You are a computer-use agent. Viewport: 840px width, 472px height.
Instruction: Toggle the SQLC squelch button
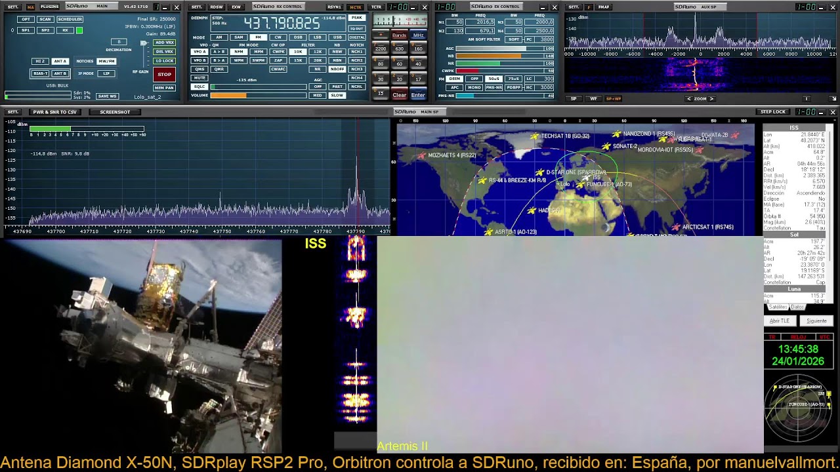199,87
